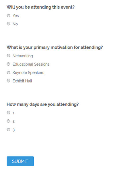Click the 'Networking' label text
The width and height of the screenshot is (115, 172).
click(23, 56)
